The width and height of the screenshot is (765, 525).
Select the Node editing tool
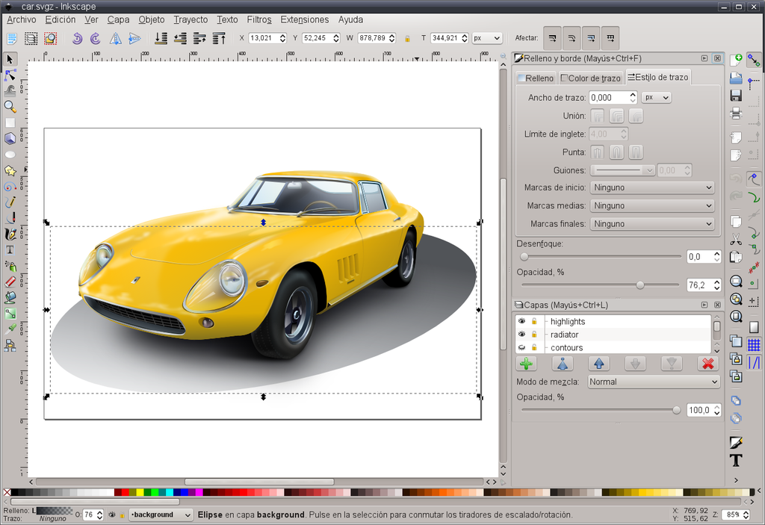[x=10, y=75]
